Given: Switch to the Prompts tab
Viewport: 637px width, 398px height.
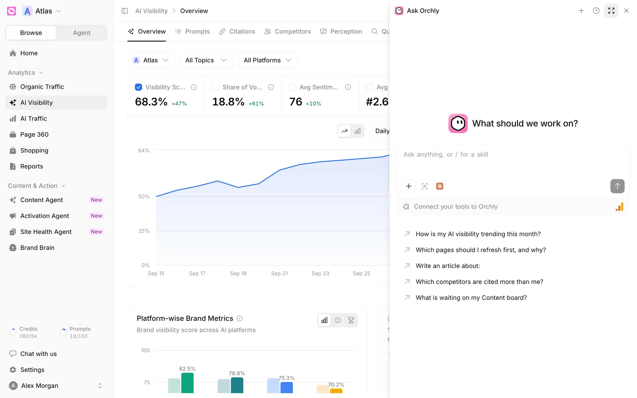Looking at the screenshot, I should 192,31.
